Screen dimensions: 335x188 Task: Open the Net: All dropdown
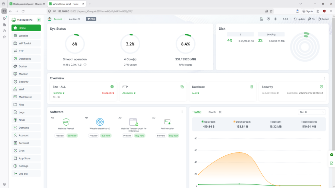click(x=312, y=112)
